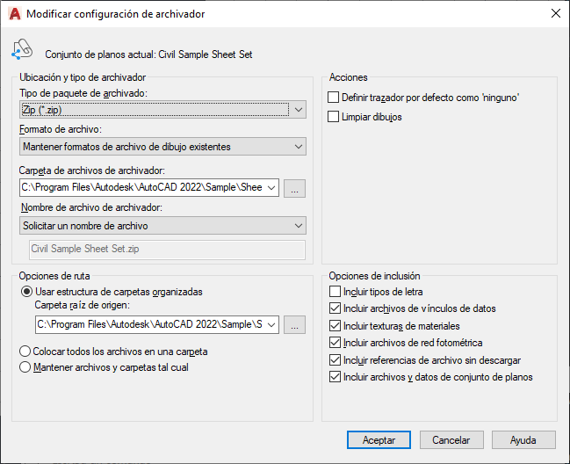Click the Aceptar button
This screenshot has height=464, width=570.
pos(379,440)
